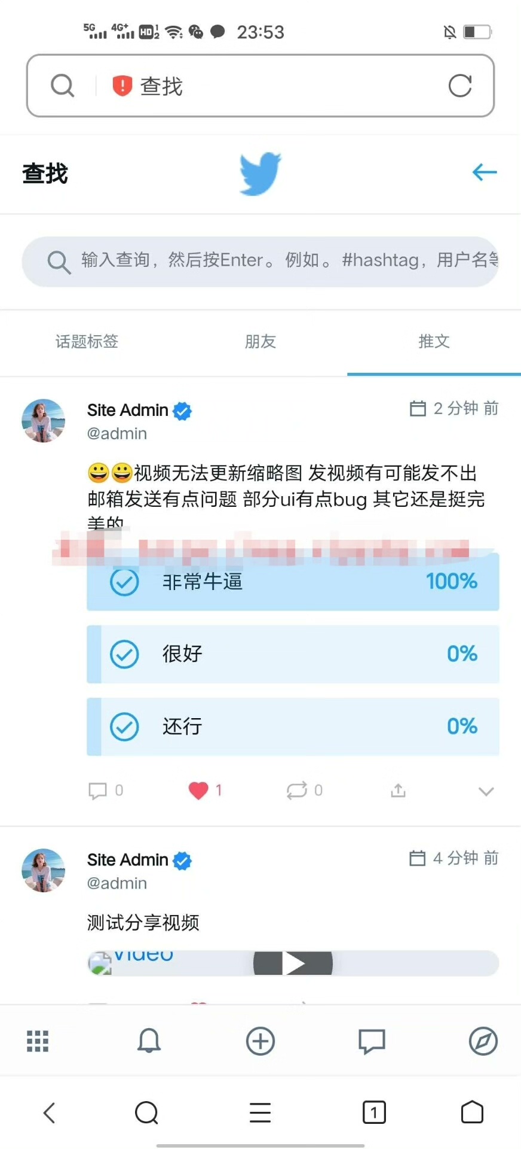Expand the first post's chevron menu

486,791
